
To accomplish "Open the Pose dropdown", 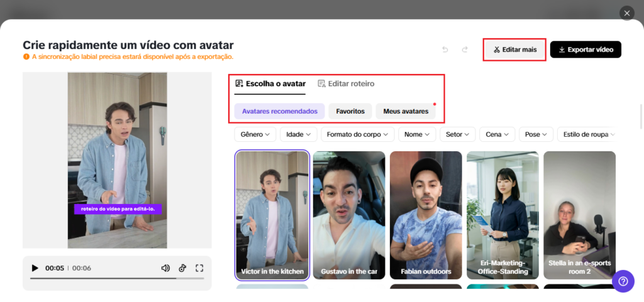I will pyautogui.click(x=536, y=134).
